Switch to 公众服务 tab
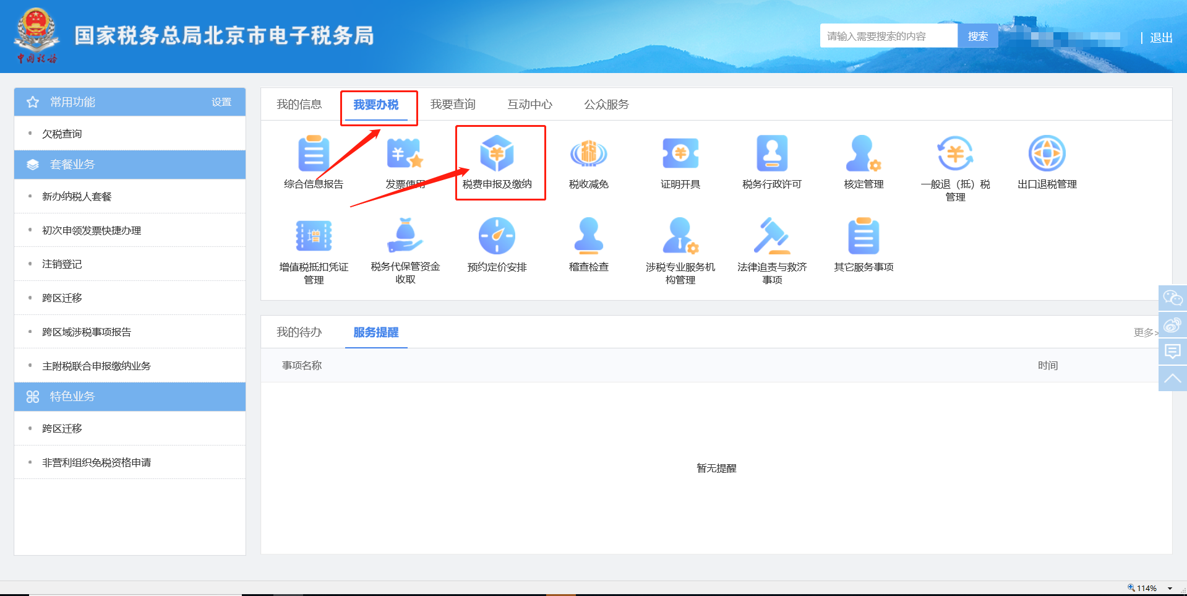 click(x=607, y=105)
